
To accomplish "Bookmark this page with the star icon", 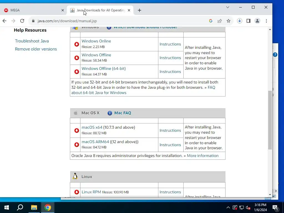I will click(229, 21).
